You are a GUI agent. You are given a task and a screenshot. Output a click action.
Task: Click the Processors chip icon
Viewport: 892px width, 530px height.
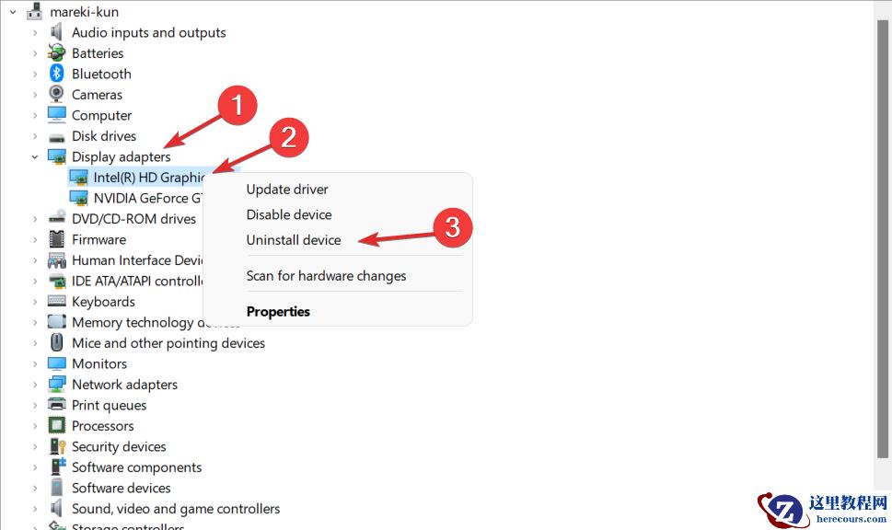tap(57, 426)
